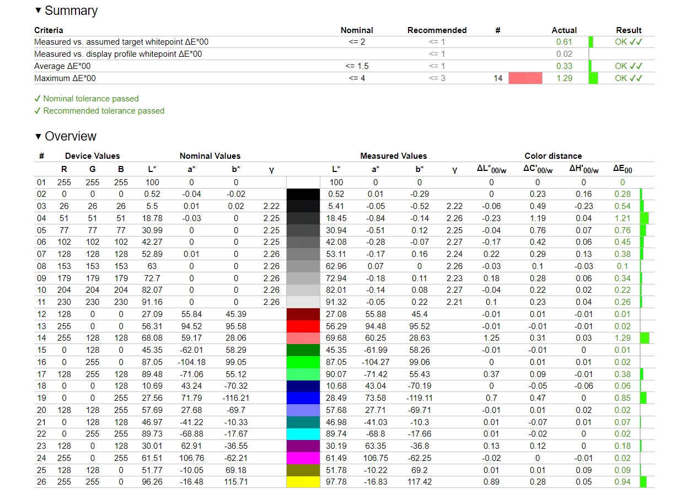Click 'Recommended tolerance passed' text
This screenshot has height=494, width=692.
104,111
